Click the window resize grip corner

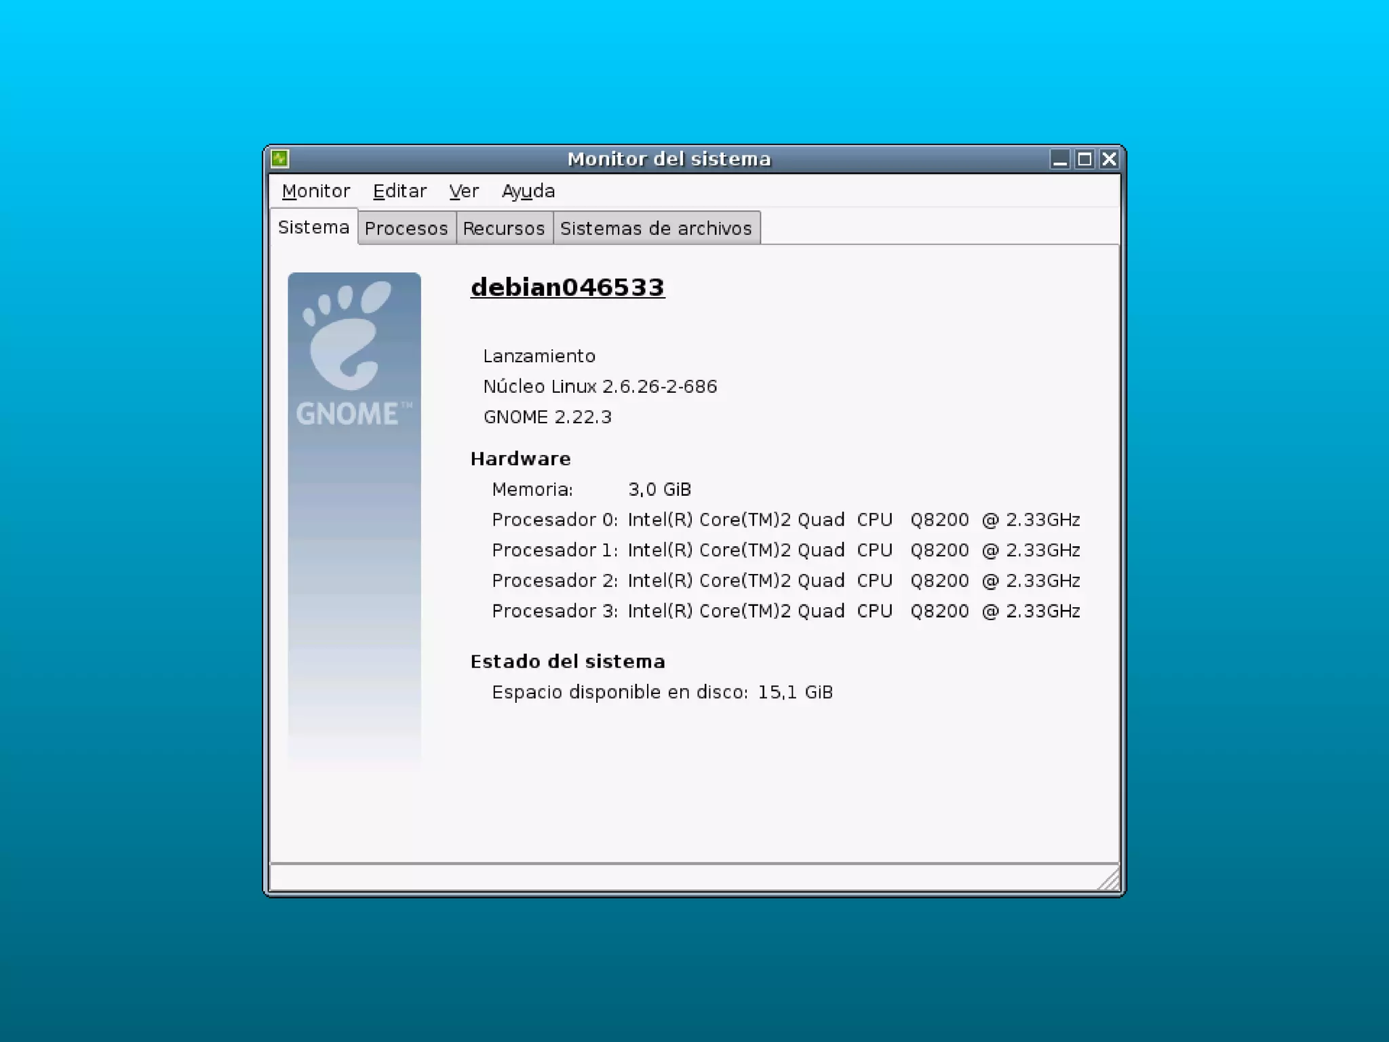[1110, 881]
